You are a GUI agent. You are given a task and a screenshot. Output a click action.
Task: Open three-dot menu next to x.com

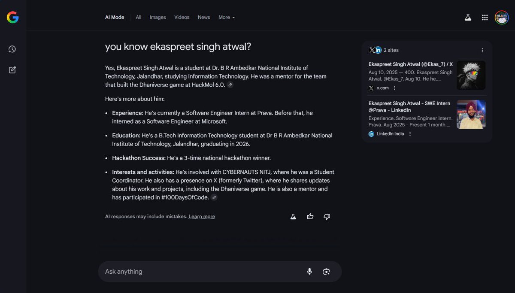point(394,88)
